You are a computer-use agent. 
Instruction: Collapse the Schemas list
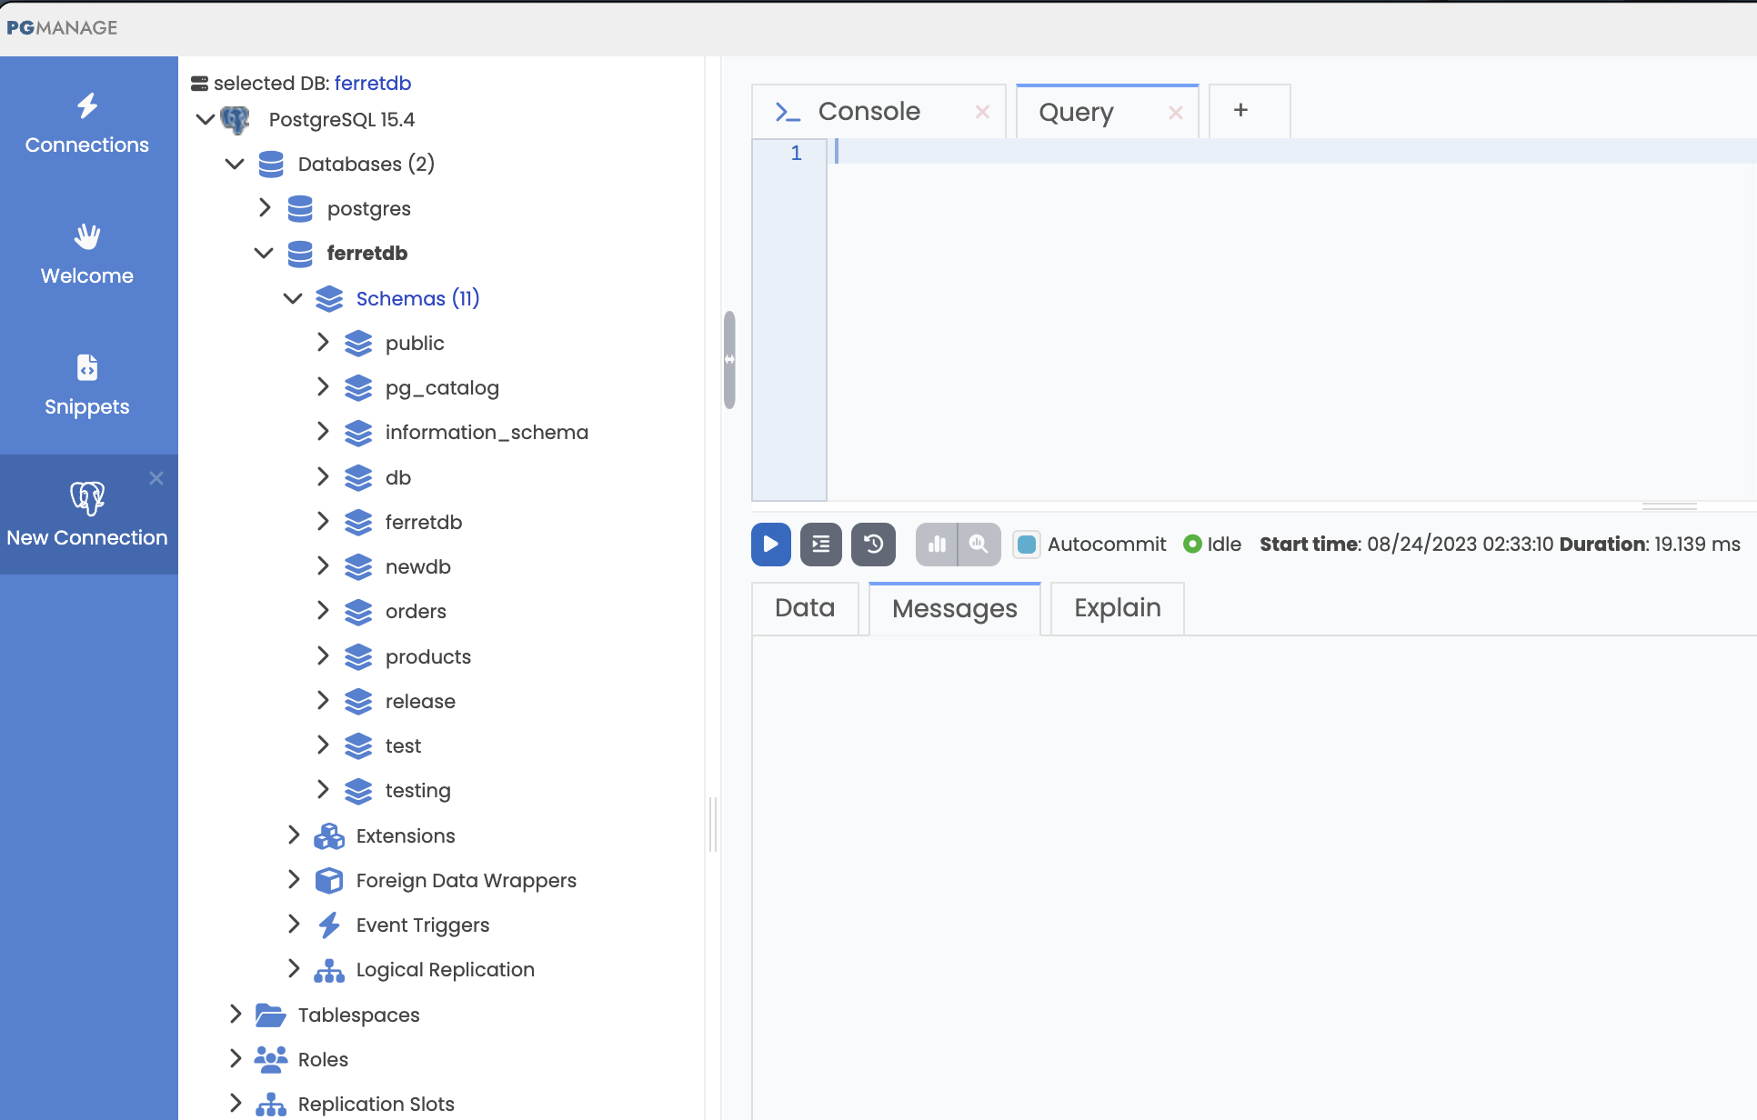292,298
